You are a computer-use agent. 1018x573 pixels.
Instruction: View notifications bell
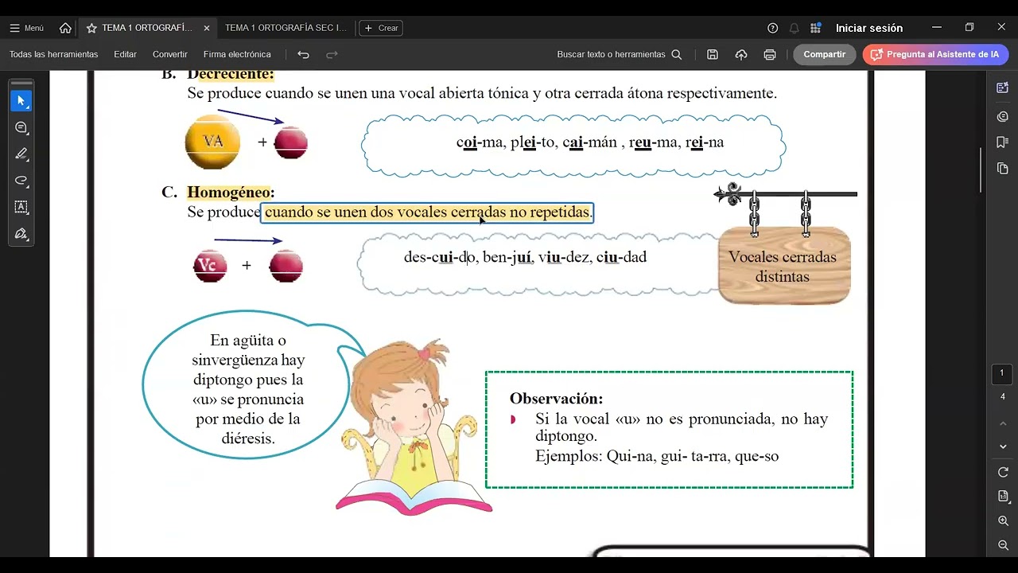pyautogui.click(x=794, y=28)
